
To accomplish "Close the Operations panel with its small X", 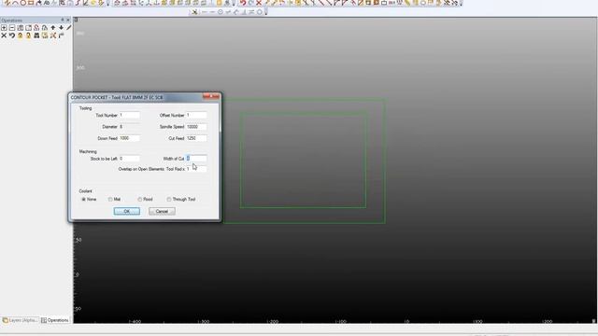I will tap(68, 20).
